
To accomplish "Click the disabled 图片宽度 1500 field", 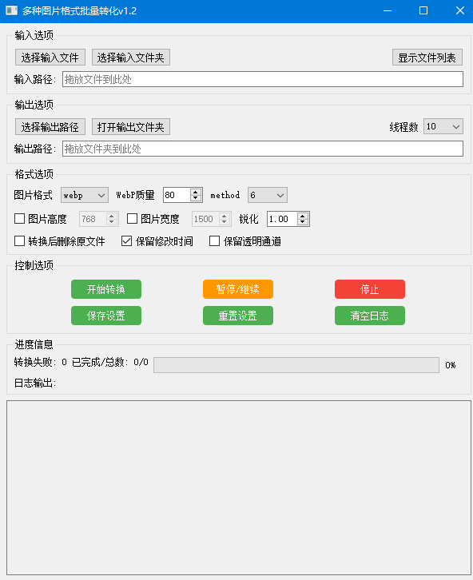I will [x=211, y=219].
